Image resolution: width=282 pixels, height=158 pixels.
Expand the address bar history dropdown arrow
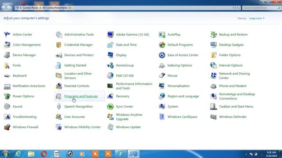tap(234, 8)
